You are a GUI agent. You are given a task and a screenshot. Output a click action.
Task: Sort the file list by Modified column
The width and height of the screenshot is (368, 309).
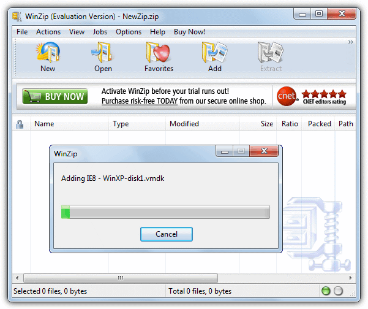click(184, 124)
